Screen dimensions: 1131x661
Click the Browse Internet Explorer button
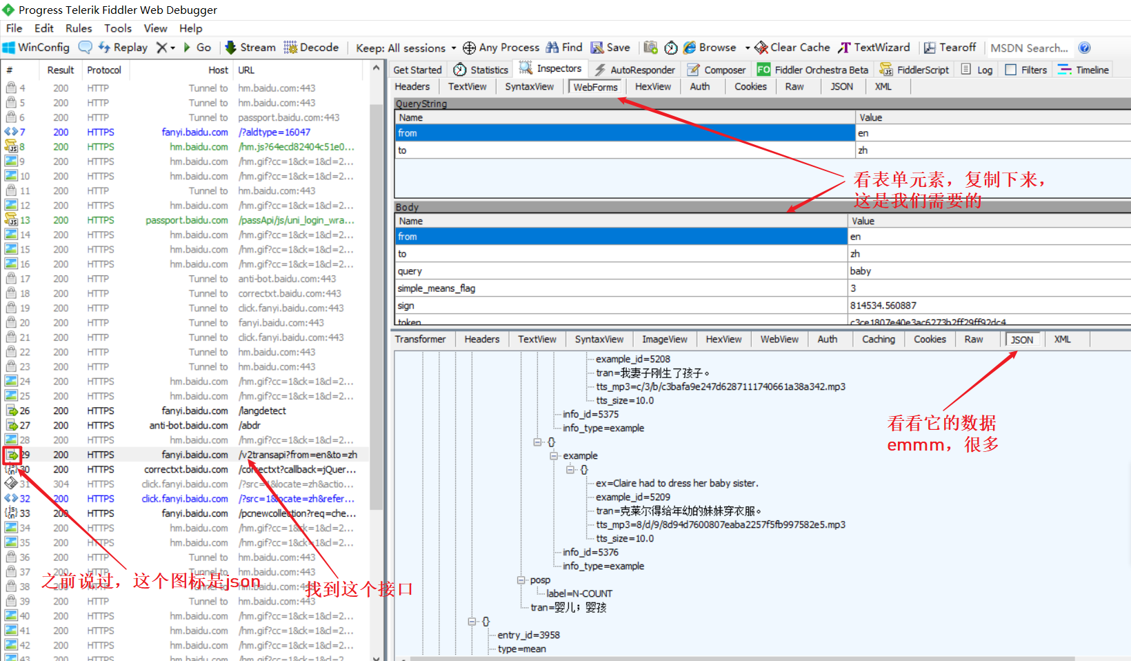[710, 48]
